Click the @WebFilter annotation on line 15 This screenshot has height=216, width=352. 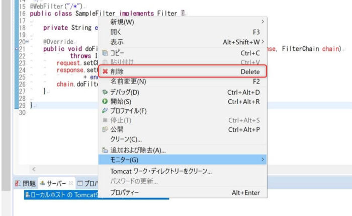click(56, 6)
